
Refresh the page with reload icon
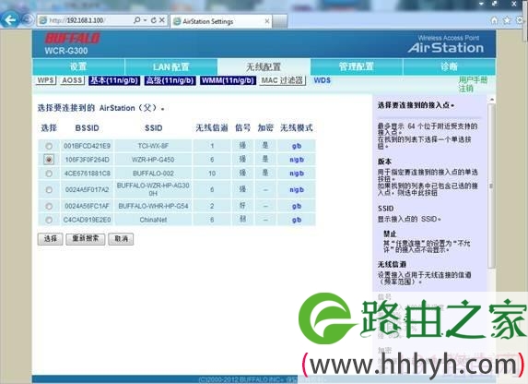tap(153, 20)
